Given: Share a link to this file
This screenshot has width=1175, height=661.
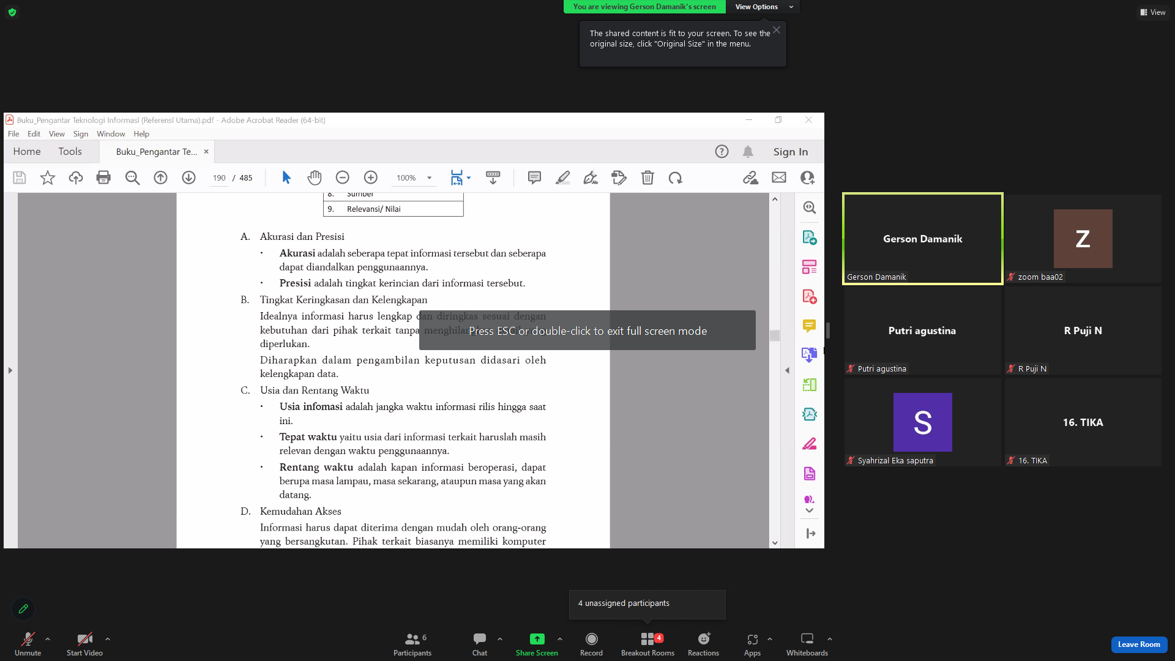Looking at the screenshot, I should pos(750,177).
